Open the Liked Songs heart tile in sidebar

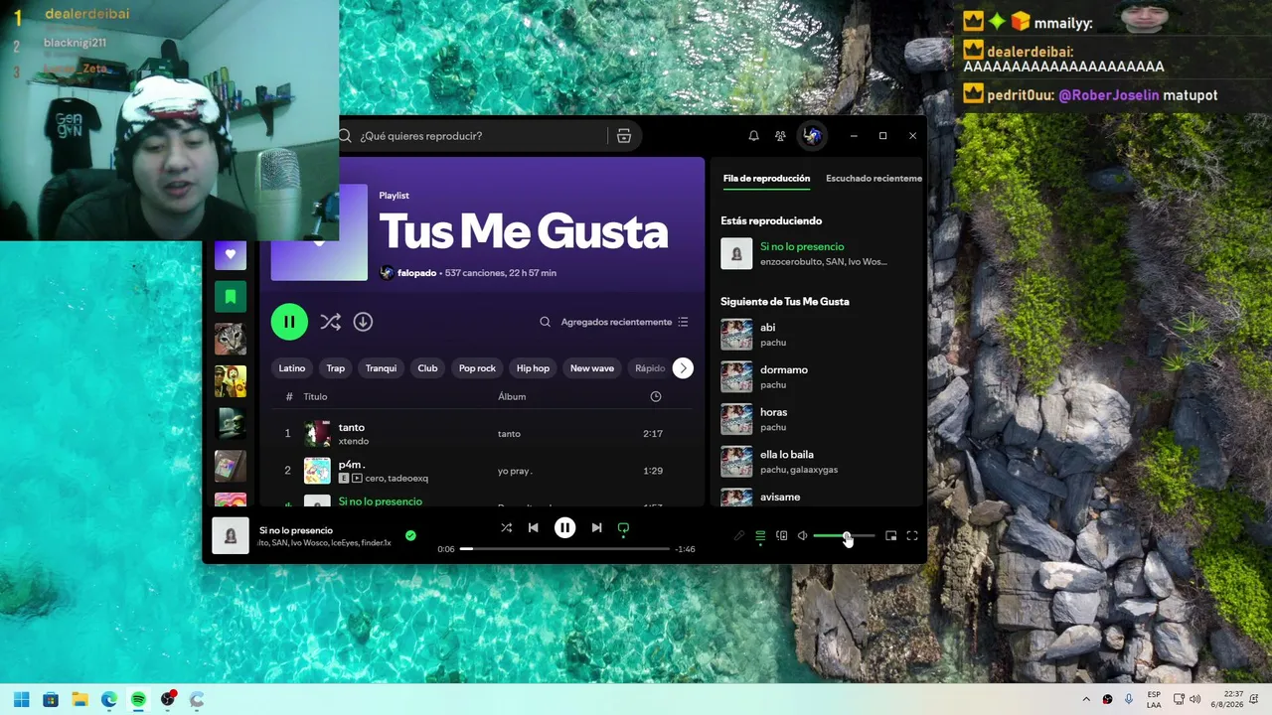[x=231, y=254]
